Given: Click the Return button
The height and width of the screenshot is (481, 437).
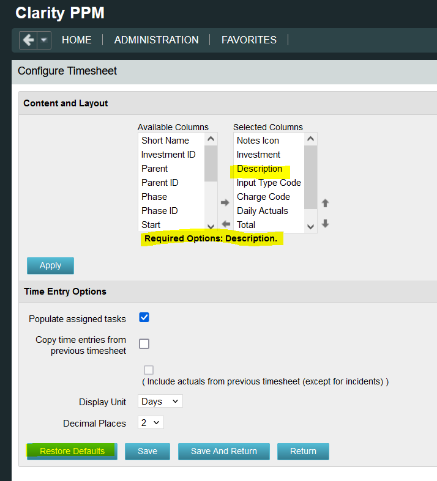Looking at the screenshot, I should click(303, 451).
